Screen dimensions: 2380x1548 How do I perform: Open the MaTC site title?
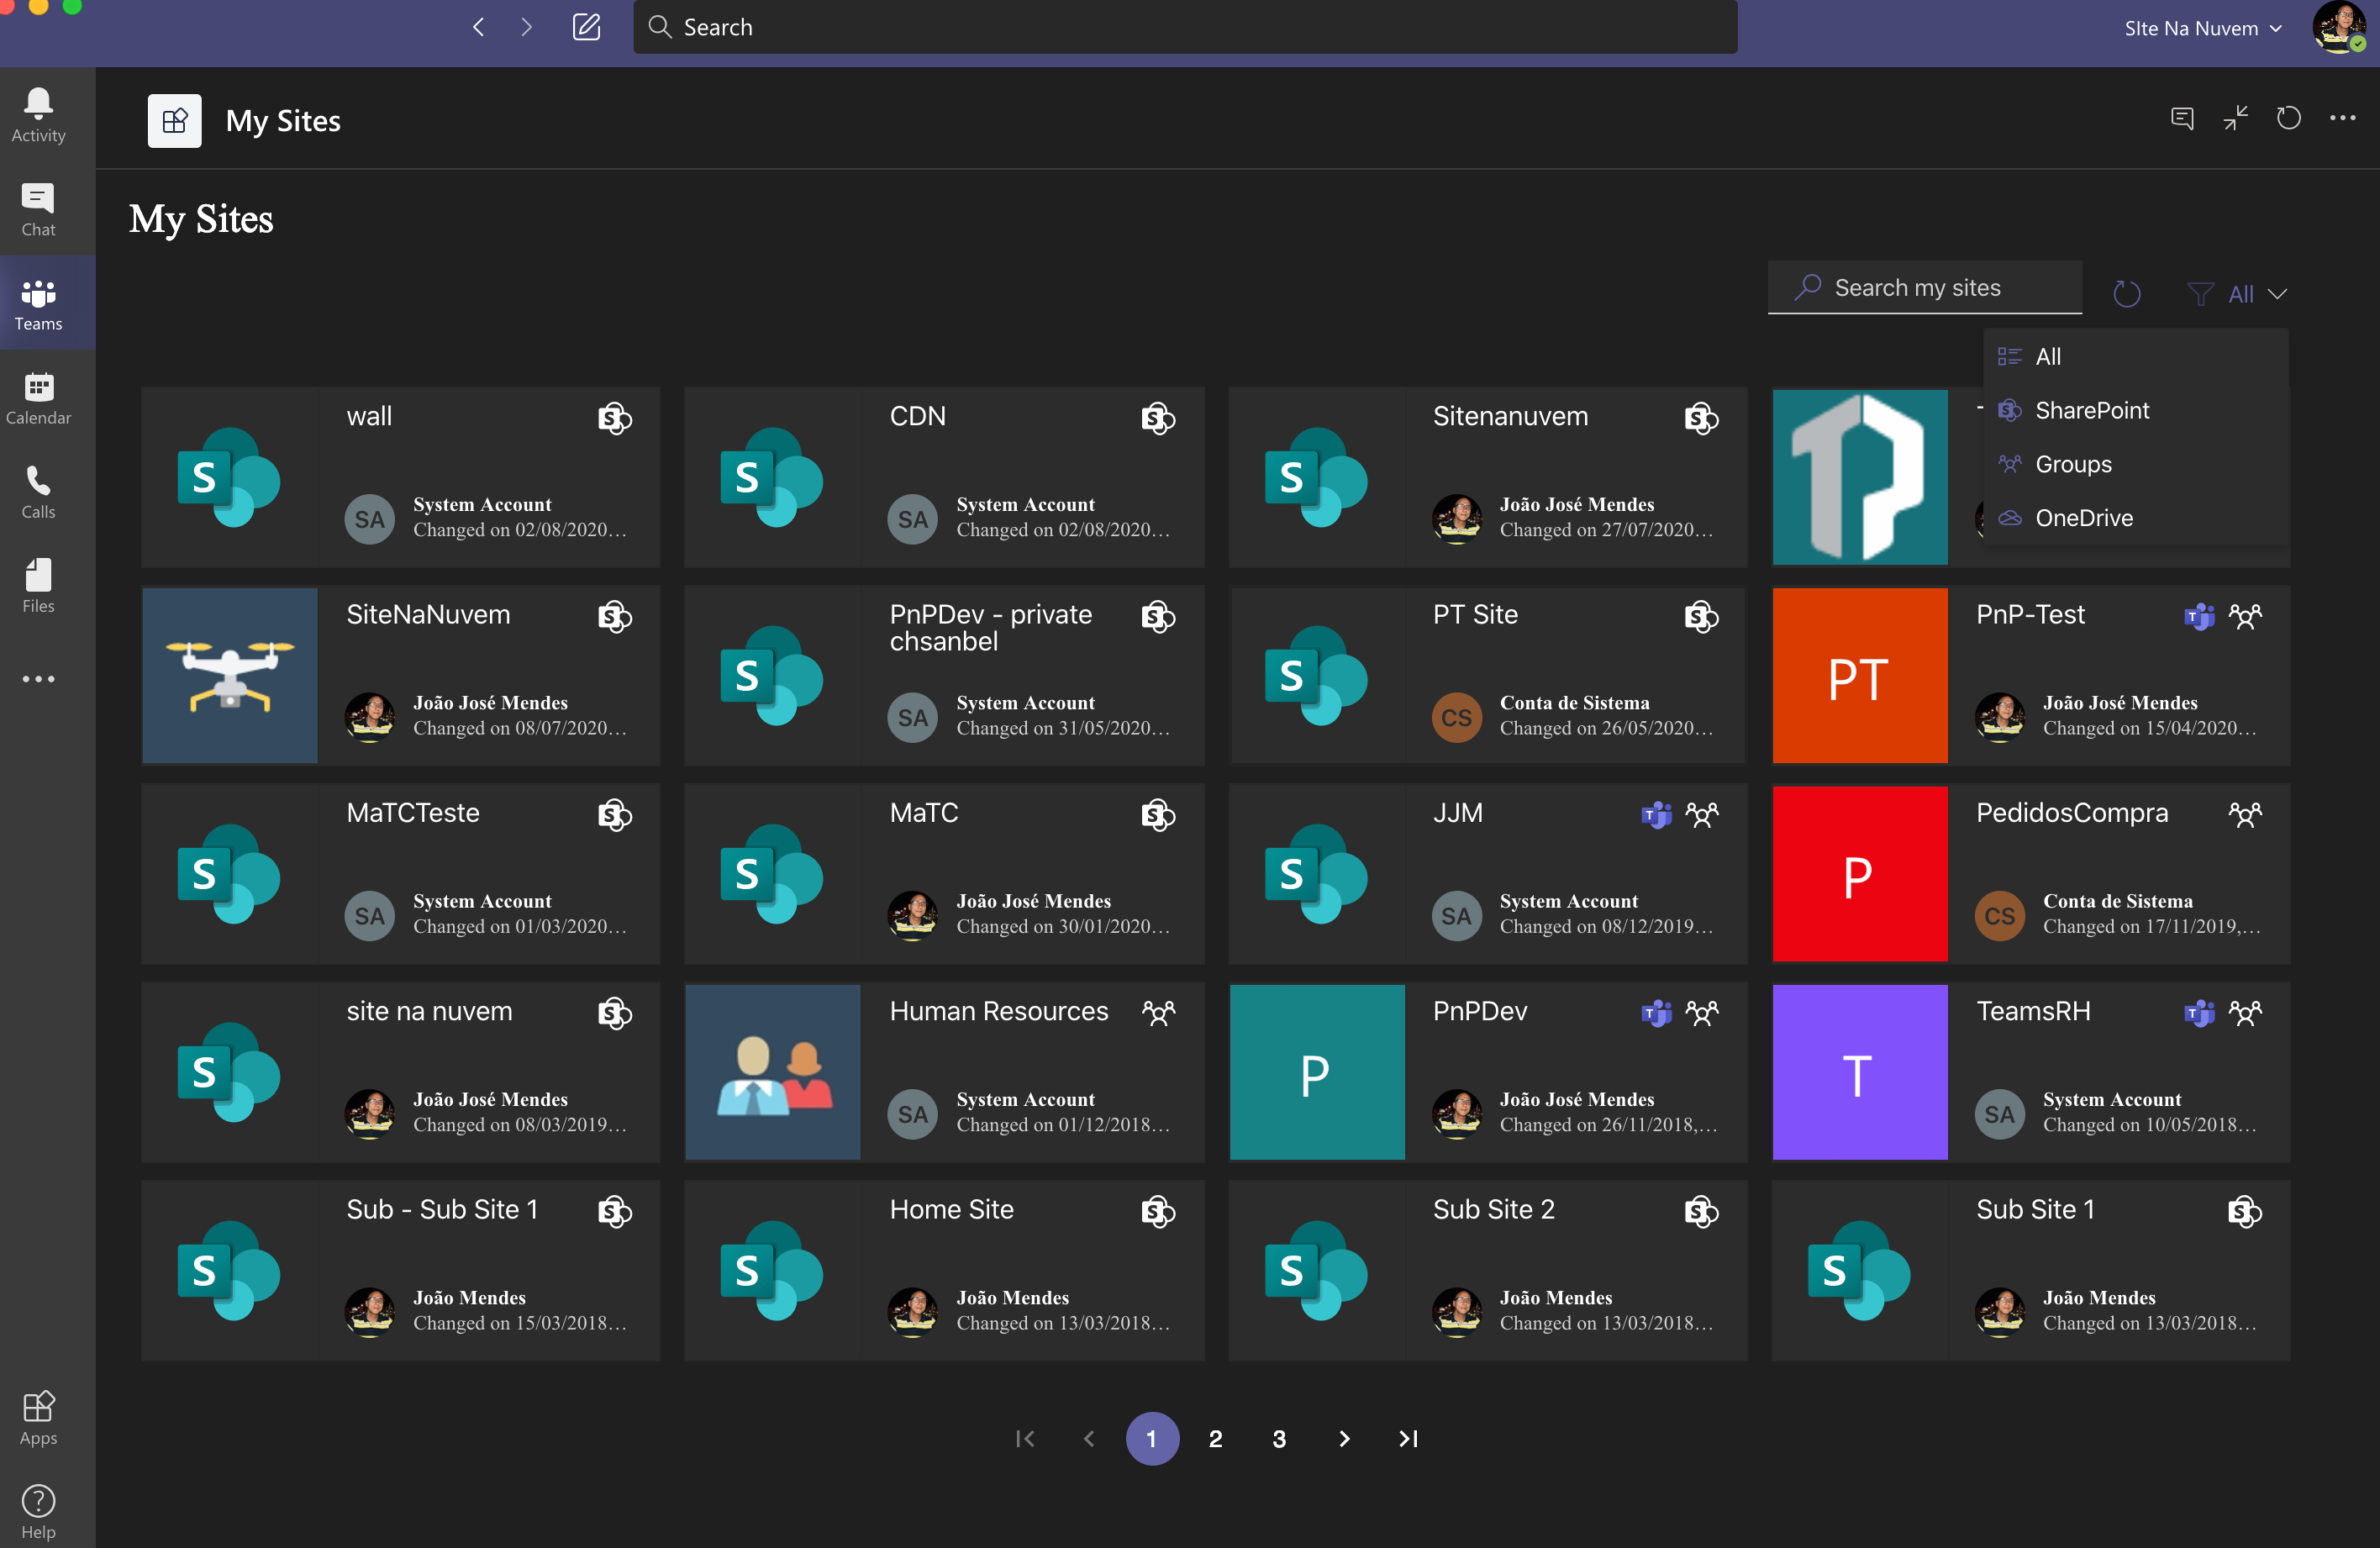(923, 813)
